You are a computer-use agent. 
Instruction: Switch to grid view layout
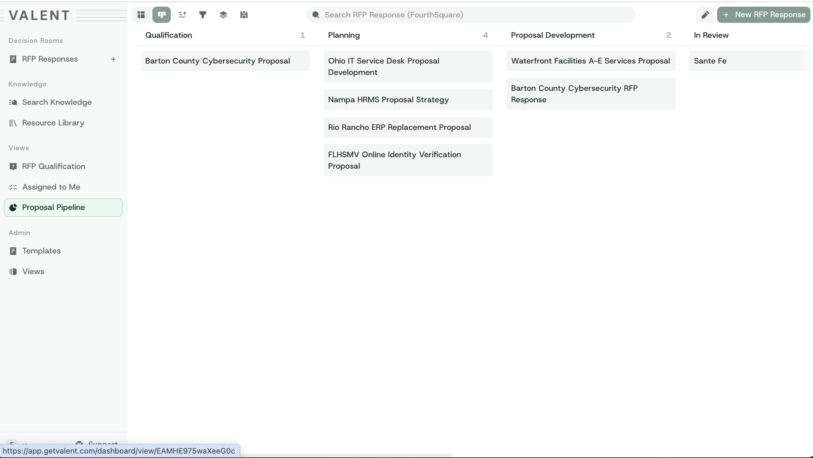(x=141, y=15)
